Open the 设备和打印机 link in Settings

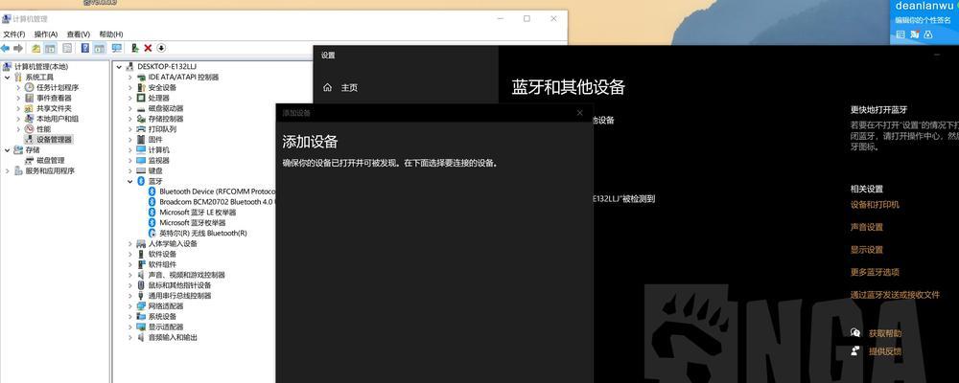875,205
